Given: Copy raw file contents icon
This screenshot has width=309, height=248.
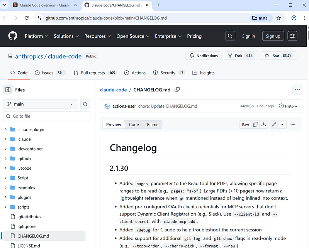Looking at the screenshot, I should 255,125.
